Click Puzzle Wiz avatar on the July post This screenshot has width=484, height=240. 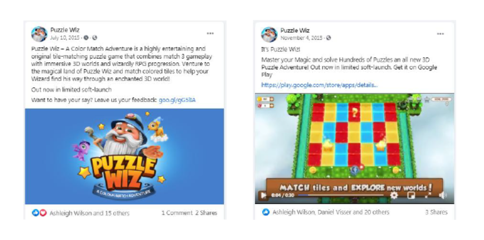tap(39, 34)
